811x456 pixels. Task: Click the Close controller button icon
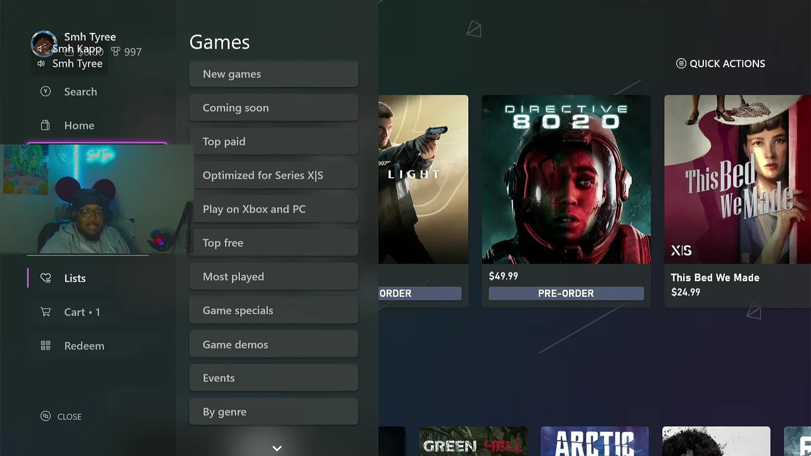46,416
